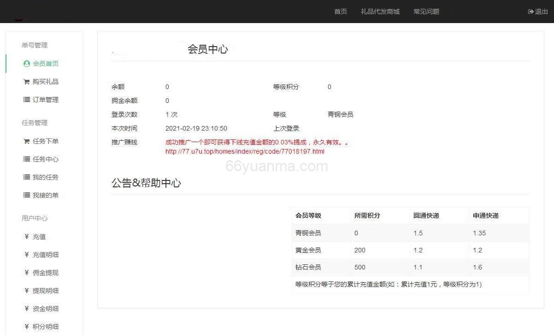554x335 pixels.
Task: Open 购买礼品 via the cart icon
Action: pyautogui.click(x=26, y=81)
